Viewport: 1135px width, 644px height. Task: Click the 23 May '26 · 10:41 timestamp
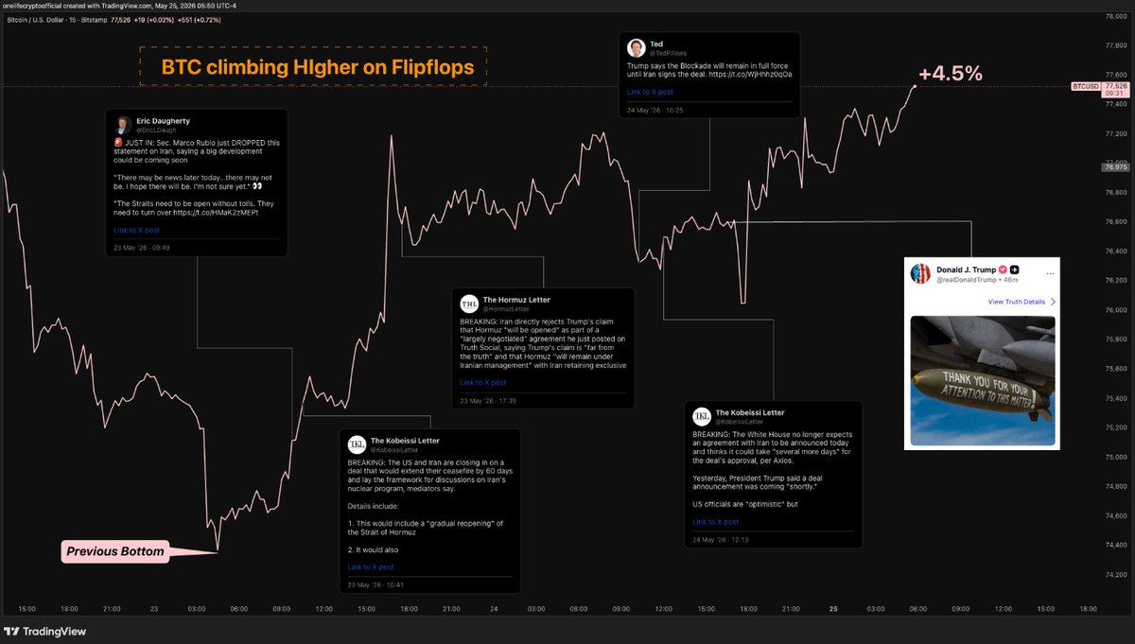[x=376, y=584]
